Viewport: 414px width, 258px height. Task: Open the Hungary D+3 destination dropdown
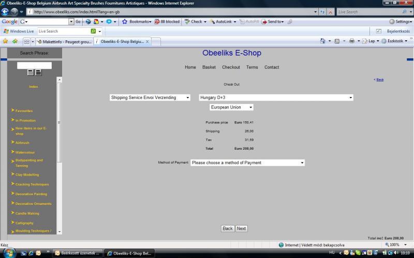pyautogui.click(x=275, y=98)
